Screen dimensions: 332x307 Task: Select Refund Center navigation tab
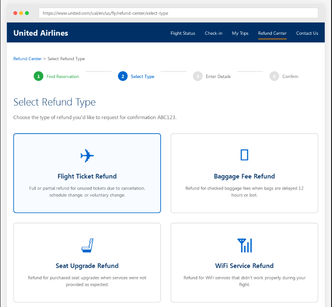(272, 33)
